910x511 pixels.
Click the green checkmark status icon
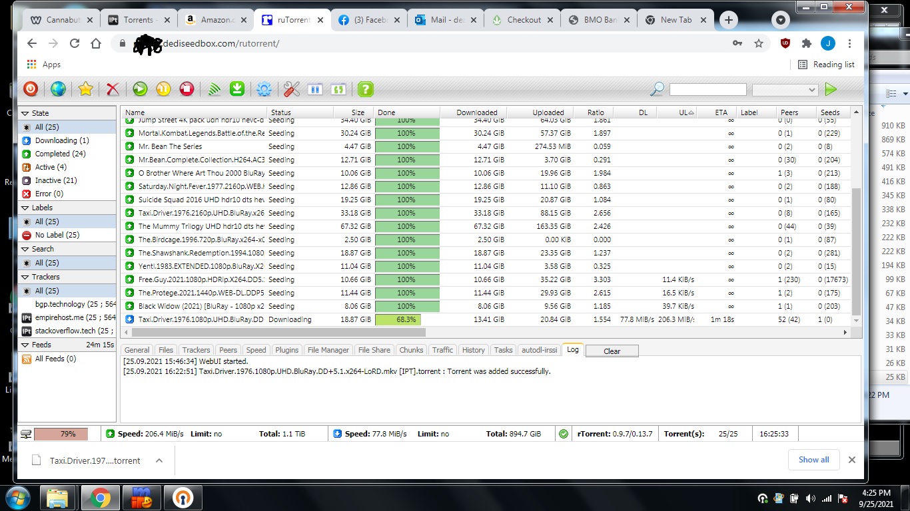(x=564, y=434)
